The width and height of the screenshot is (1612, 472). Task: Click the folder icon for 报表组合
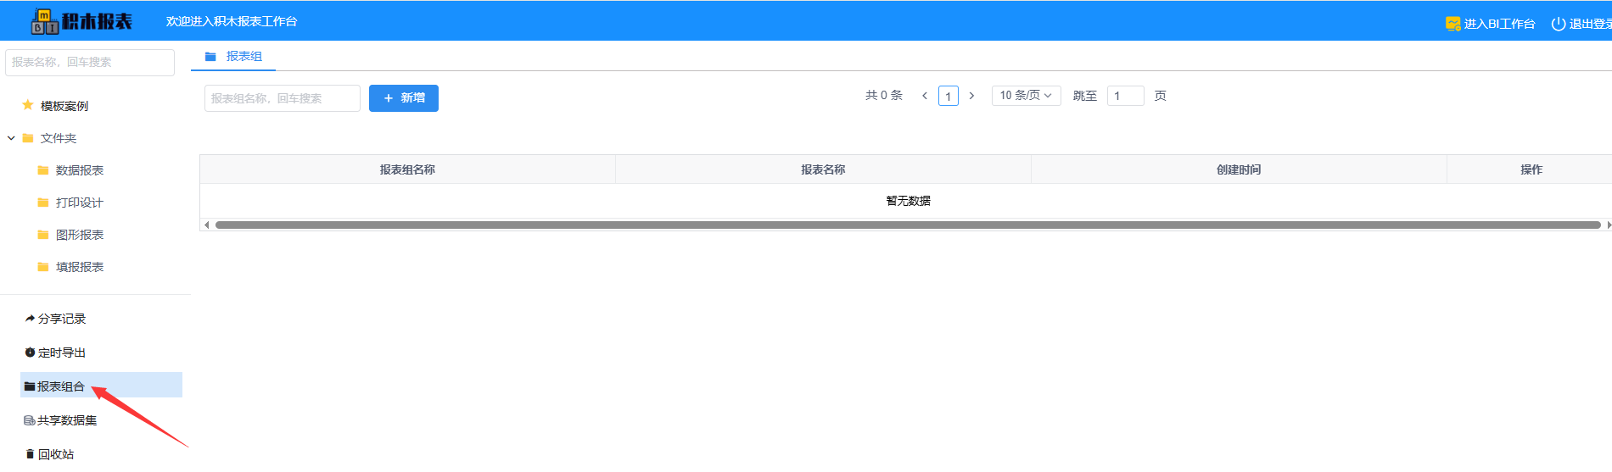(30, 386)
